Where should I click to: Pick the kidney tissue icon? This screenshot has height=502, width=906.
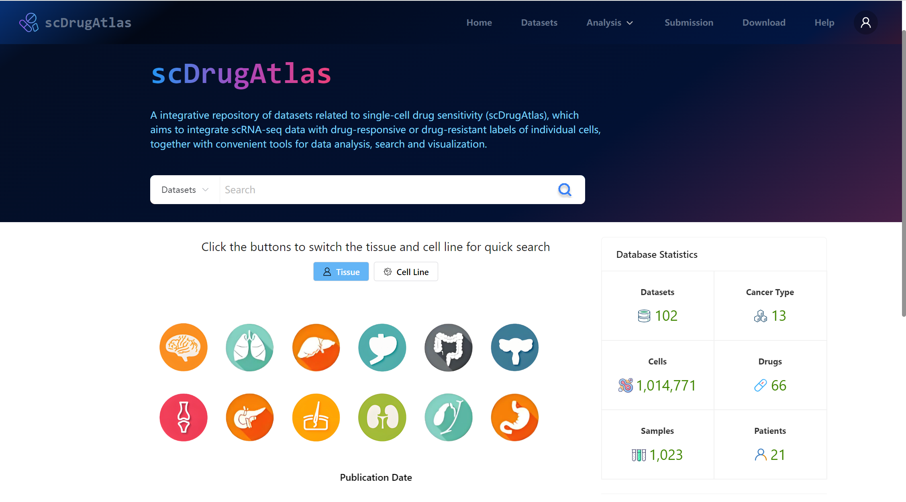(x=382, y=417)
